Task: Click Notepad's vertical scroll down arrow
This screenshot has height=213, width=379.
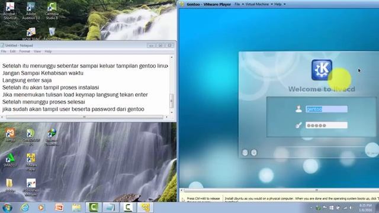Action: tap(172, 112)
